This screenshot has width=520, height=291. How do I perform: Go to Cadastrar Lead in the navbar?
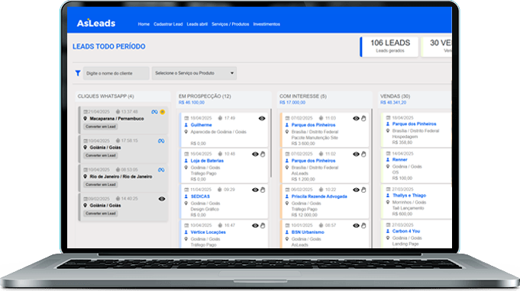(168, 24)
